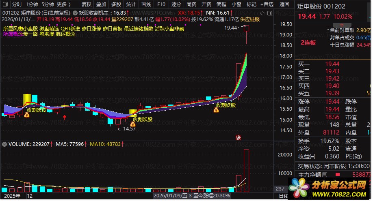Open the 小窗 small window
373x201 pixels.
coord(236,4)
